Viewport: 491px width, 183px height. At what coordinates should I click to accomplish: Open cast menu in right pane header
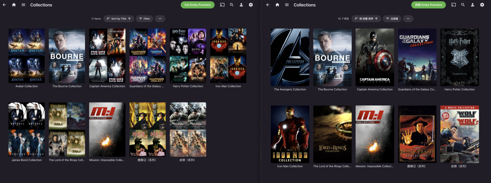(453, 5)
